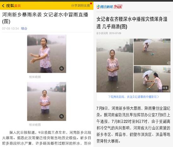Image resolution: width=173 pixels, height=147 pixels.
Task: Click the Tencent article headline text
Action: tap(132, 23)
